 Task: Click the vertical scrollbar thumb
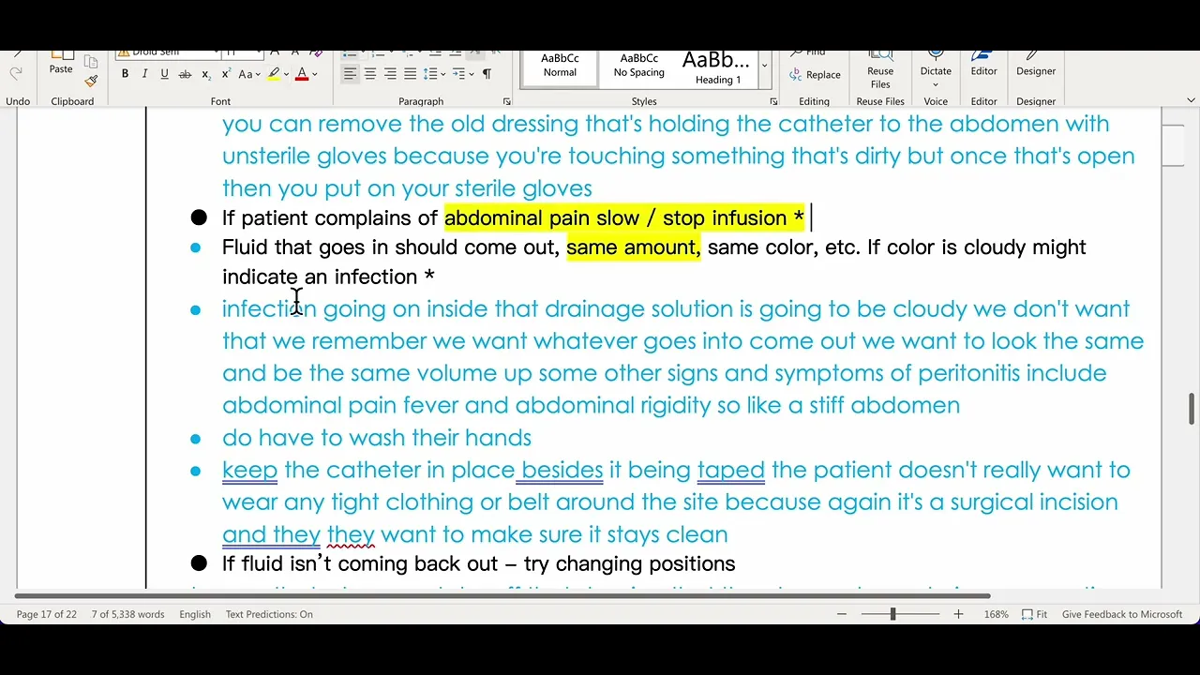pos(1192,409)
